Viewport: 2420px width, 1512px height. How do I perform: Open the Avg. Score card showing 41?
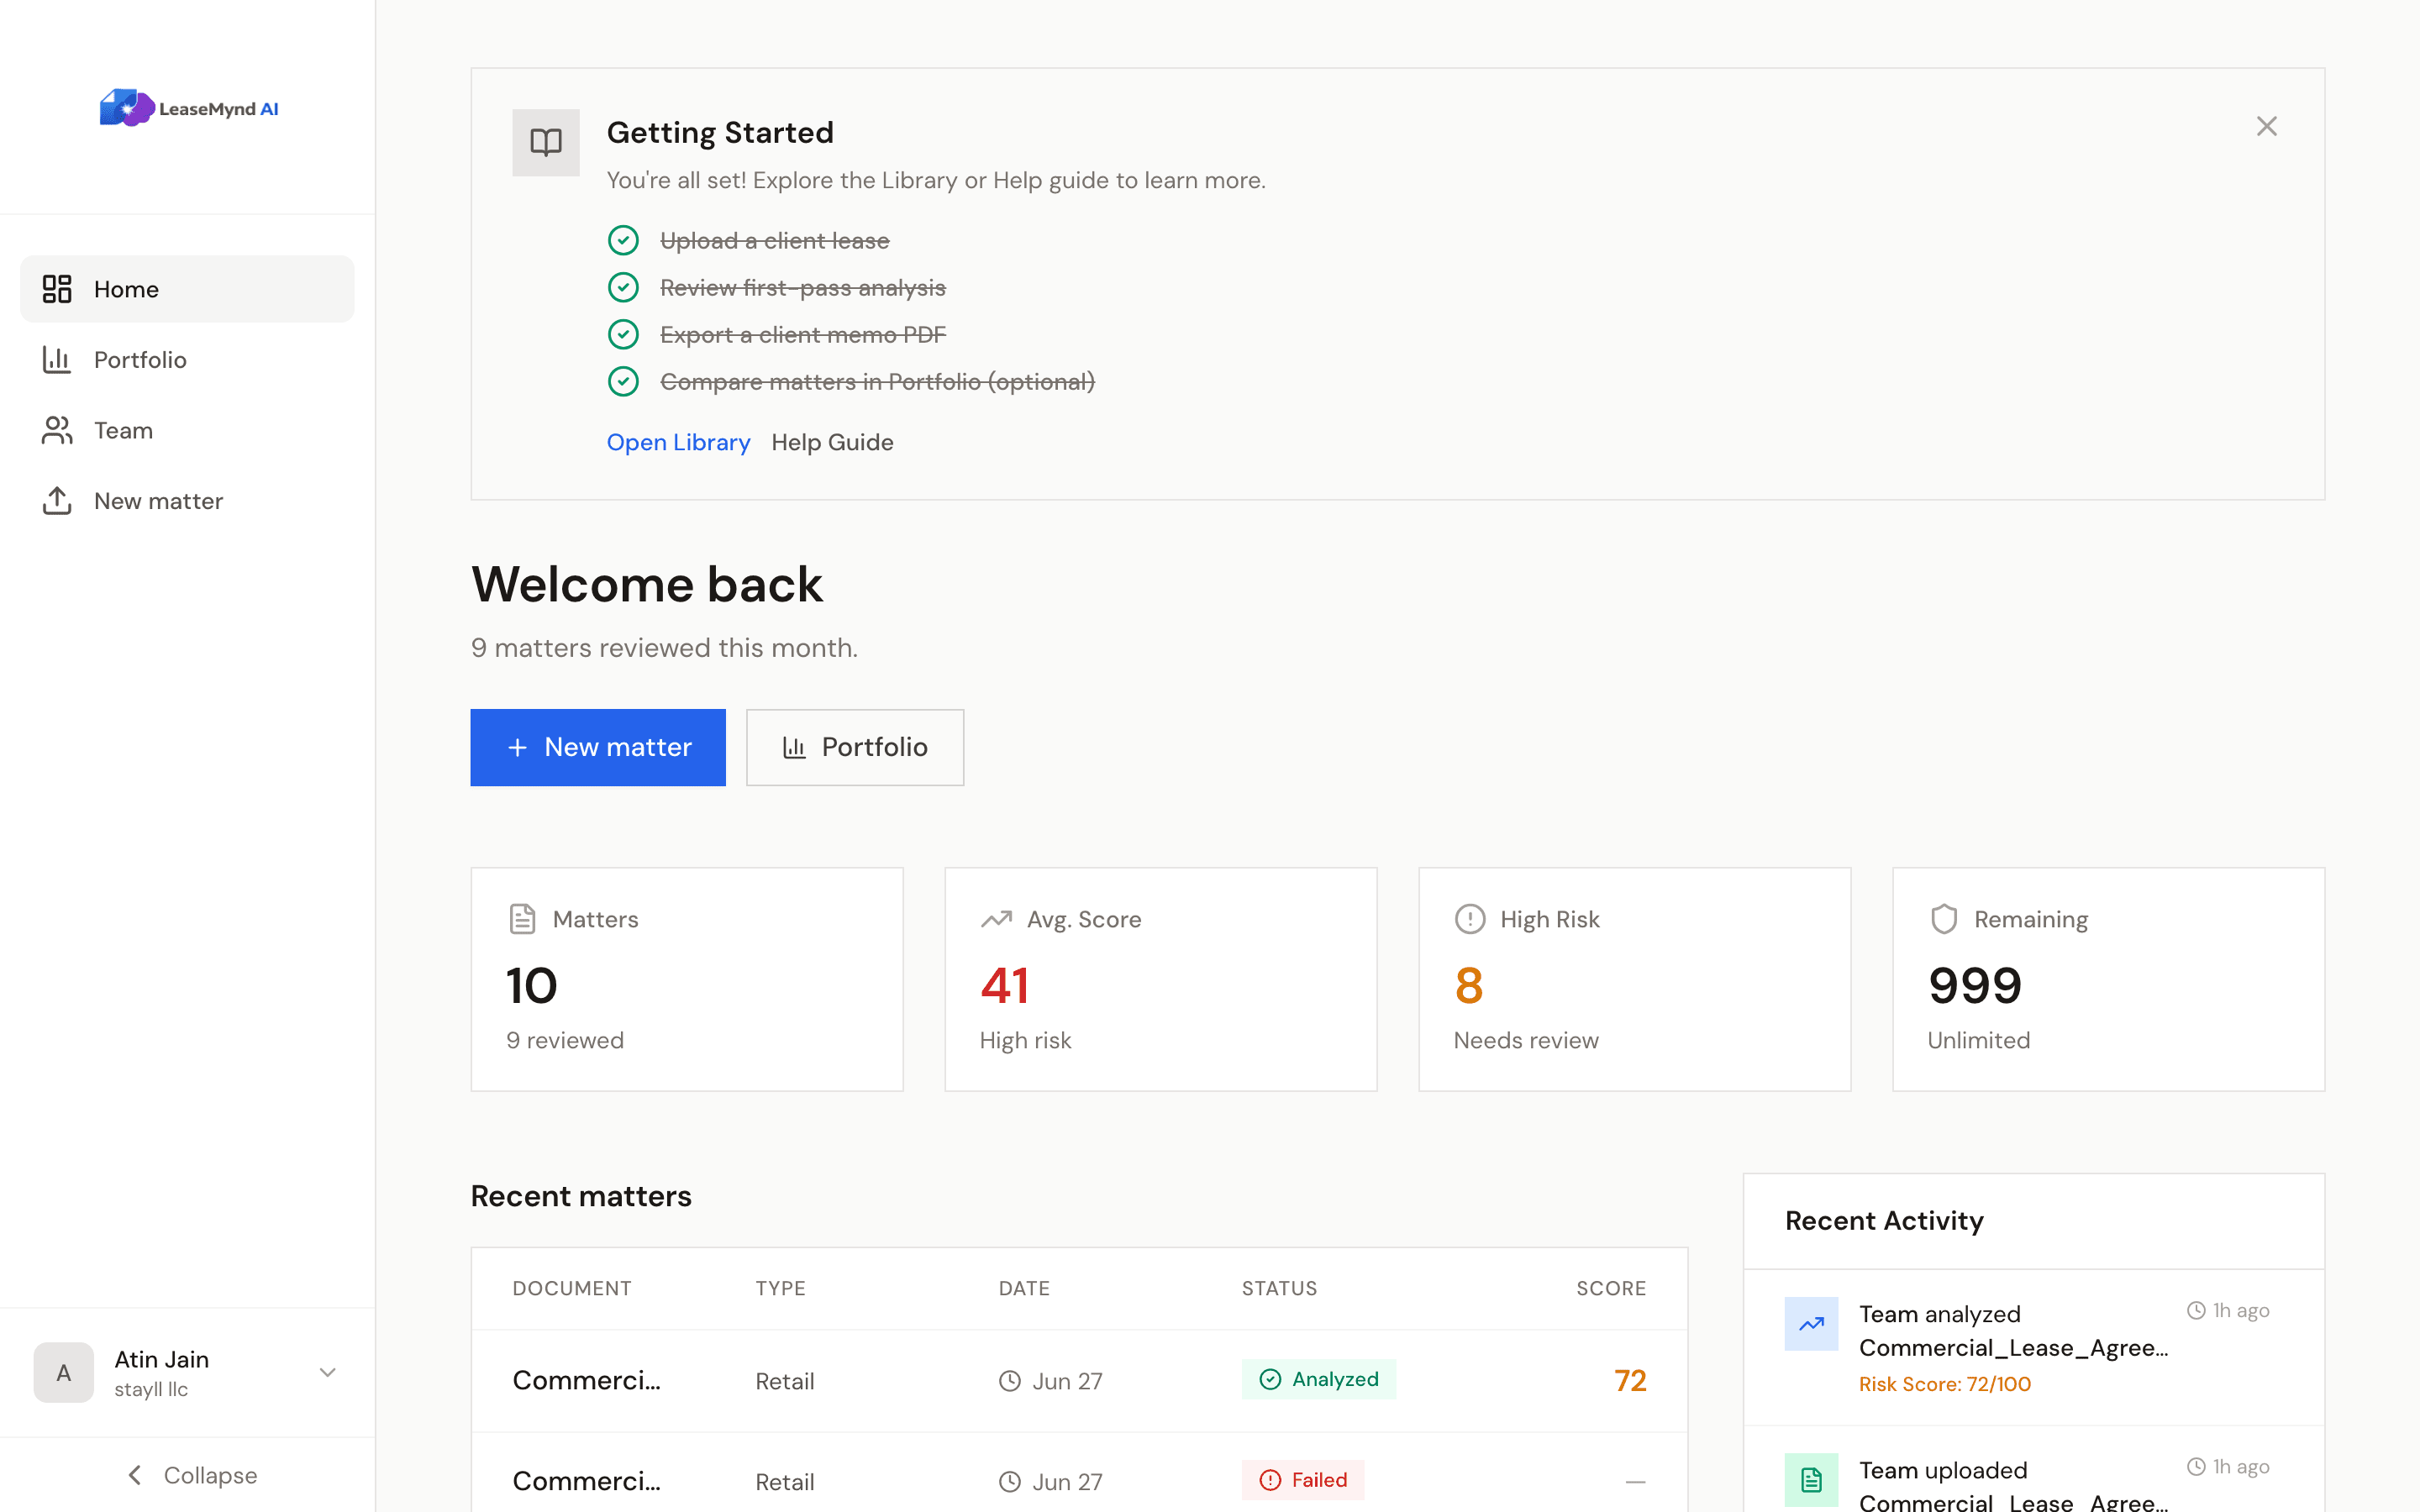[x=1161, y=979]
